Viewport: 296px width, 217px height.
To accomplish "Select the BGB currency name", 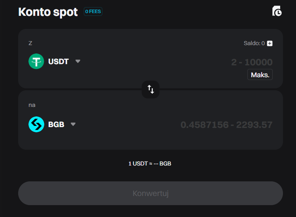I will pyautogui.click(x=56, y=124).
